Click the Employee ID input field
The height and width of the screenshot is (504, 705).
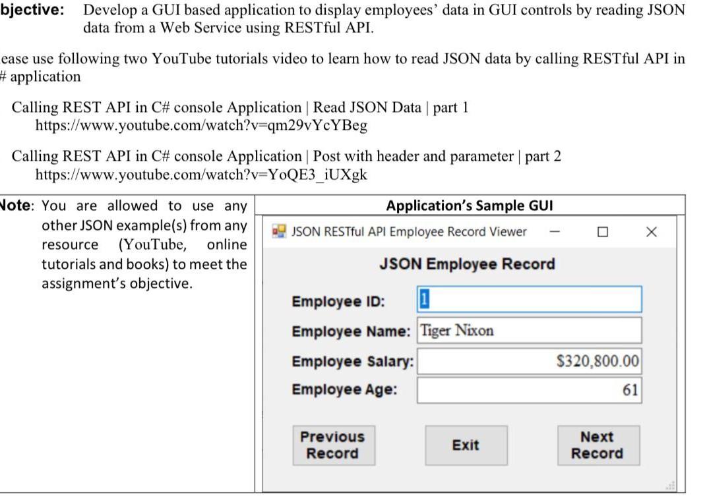pyautogui.click(x=529, y=299)
